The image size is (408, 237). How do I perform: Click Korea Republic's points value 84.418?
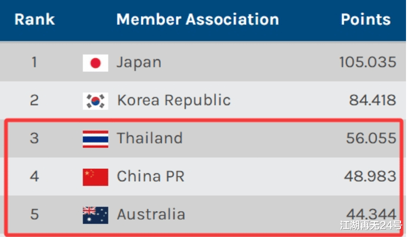pyautogui.click(x=372, y=101)
